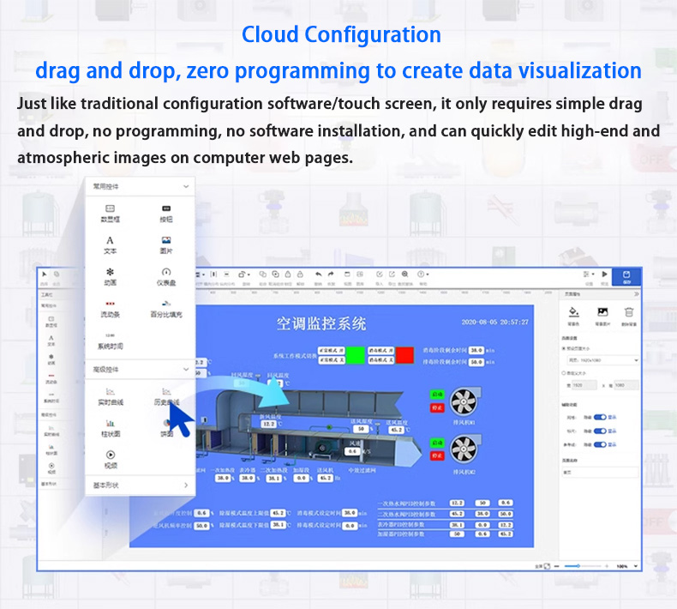Select the custom size radio option
Image resolution: width=677 pixels, height=609 pixels.
[564, 372]
